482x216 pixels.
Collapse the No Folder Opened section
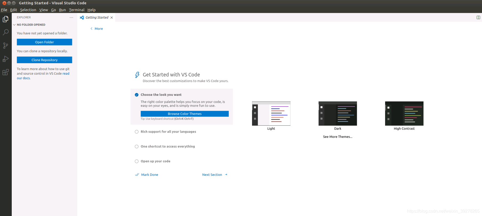pos(14,25)
